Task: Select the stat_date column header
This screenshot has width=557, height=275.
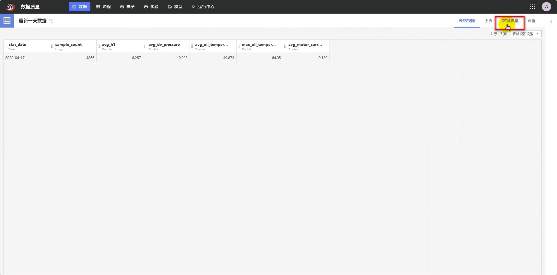Action: pyautogui.click(x=27, y=46)
